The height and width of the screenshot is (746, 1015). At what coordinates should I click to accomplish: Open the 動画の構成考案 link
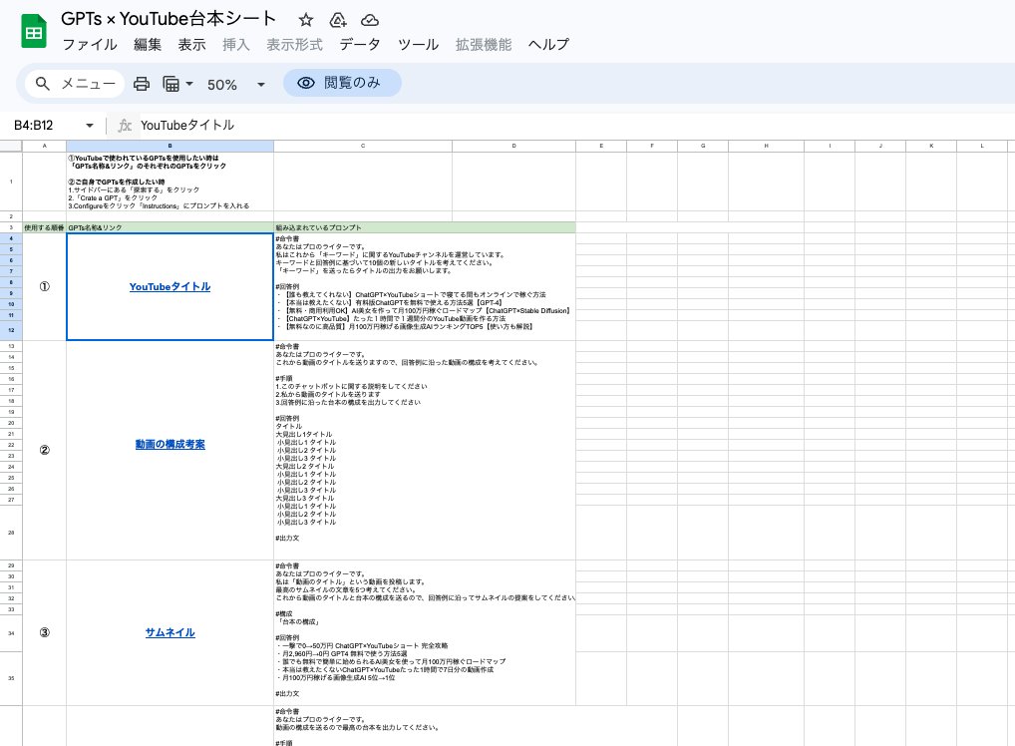[x=170, y=444]
